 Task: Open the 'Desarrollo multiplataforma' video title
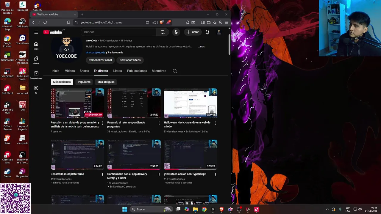pos(67,174)
